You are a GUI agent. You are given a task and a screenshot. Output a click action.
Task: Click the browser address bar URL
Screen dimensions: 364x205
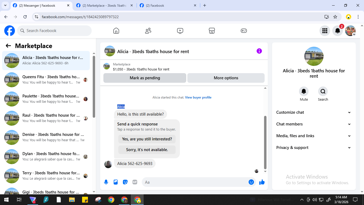point(80,17)
